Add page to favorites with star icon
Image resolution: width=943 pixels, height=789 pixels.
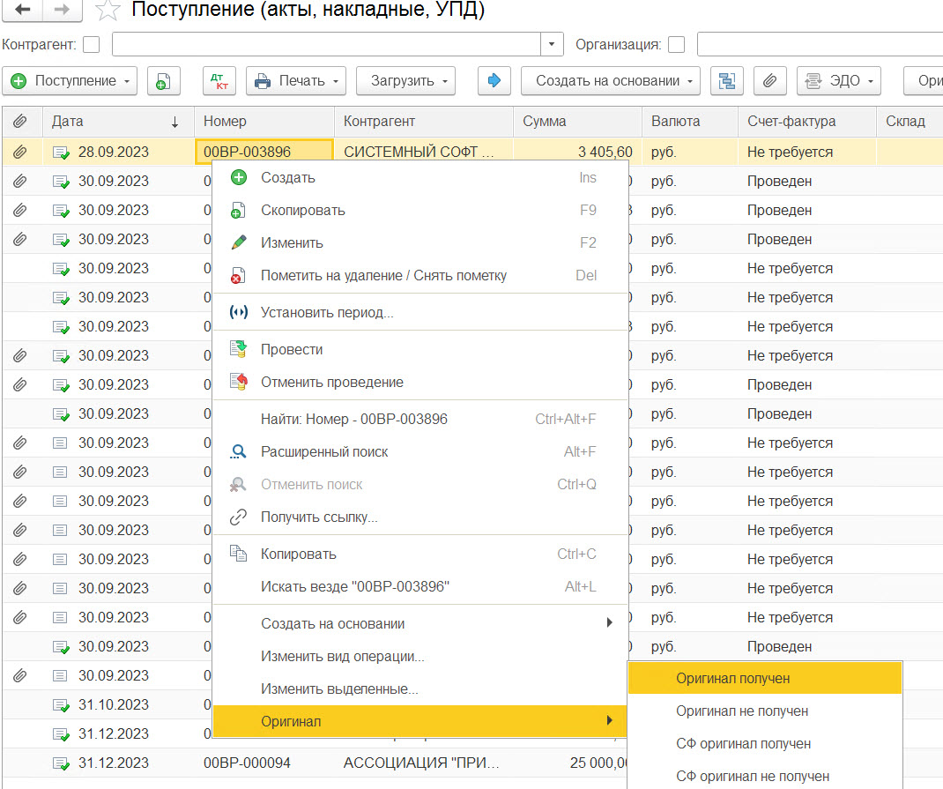[108, 11]
